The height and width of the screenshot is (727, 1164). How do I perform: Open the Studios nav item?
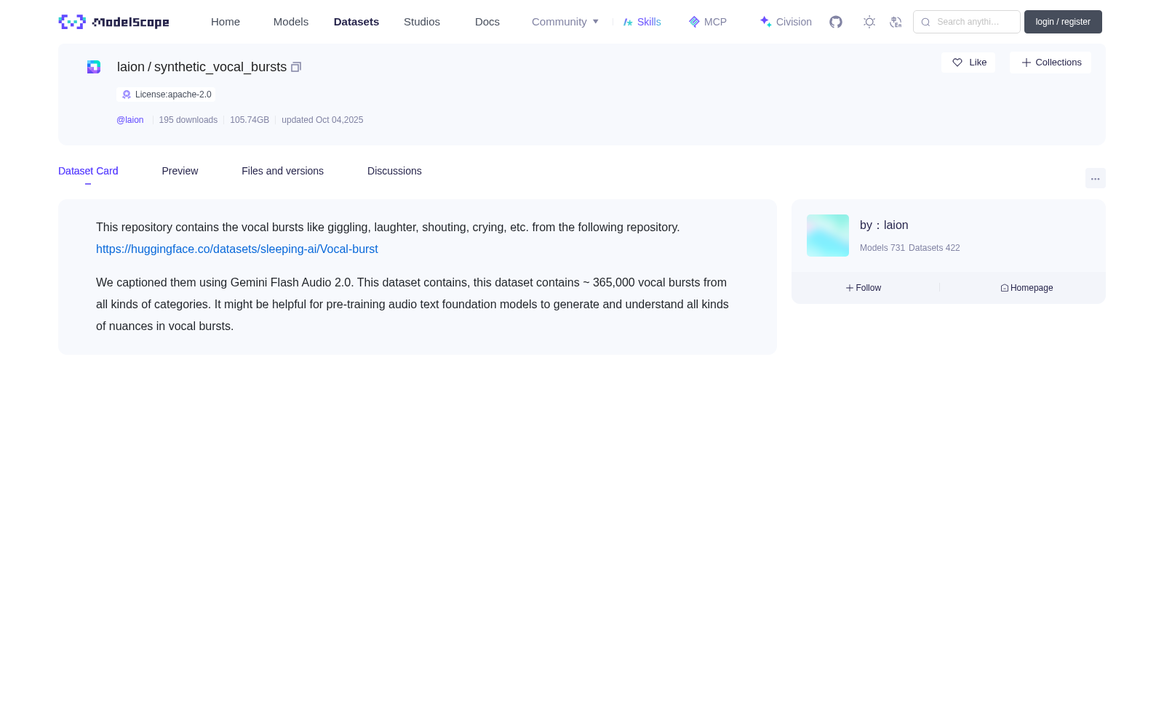tap(422, 22)
